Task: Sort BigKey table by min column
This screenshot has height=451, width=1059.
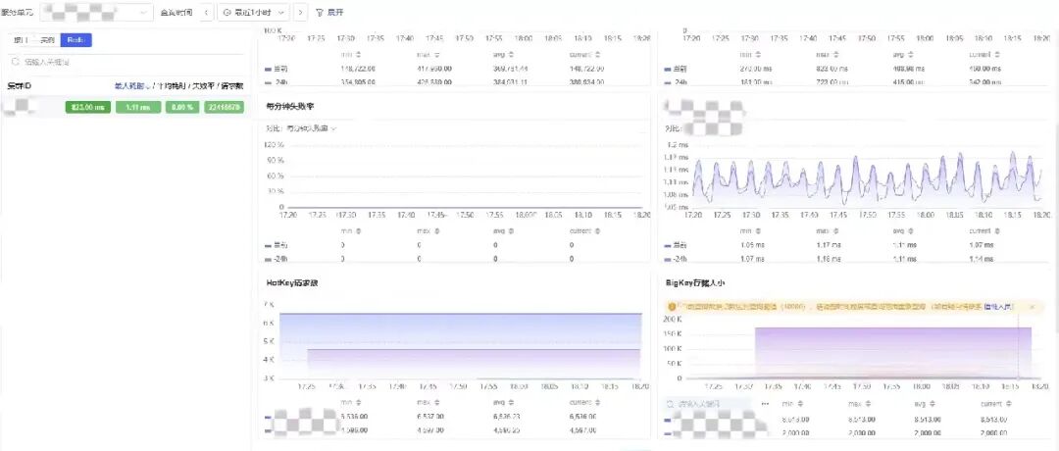Action: click(800, 404)
